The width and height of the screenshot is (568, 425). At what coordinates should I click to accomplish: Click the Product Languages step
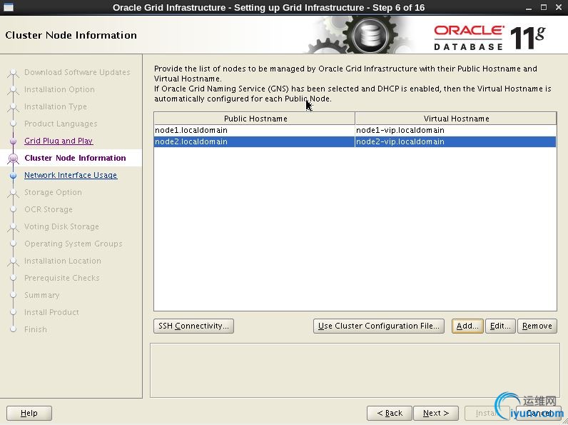tap(61, 124)
